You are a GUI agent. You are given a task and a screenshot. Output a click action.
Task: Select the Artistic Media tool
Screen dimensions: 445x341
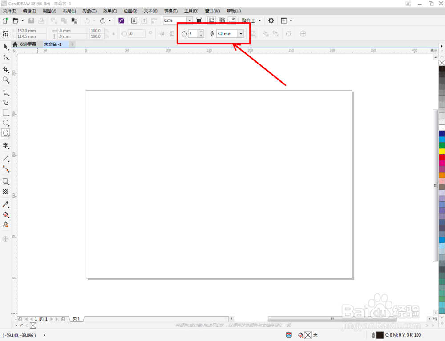[x=6, y=102]
